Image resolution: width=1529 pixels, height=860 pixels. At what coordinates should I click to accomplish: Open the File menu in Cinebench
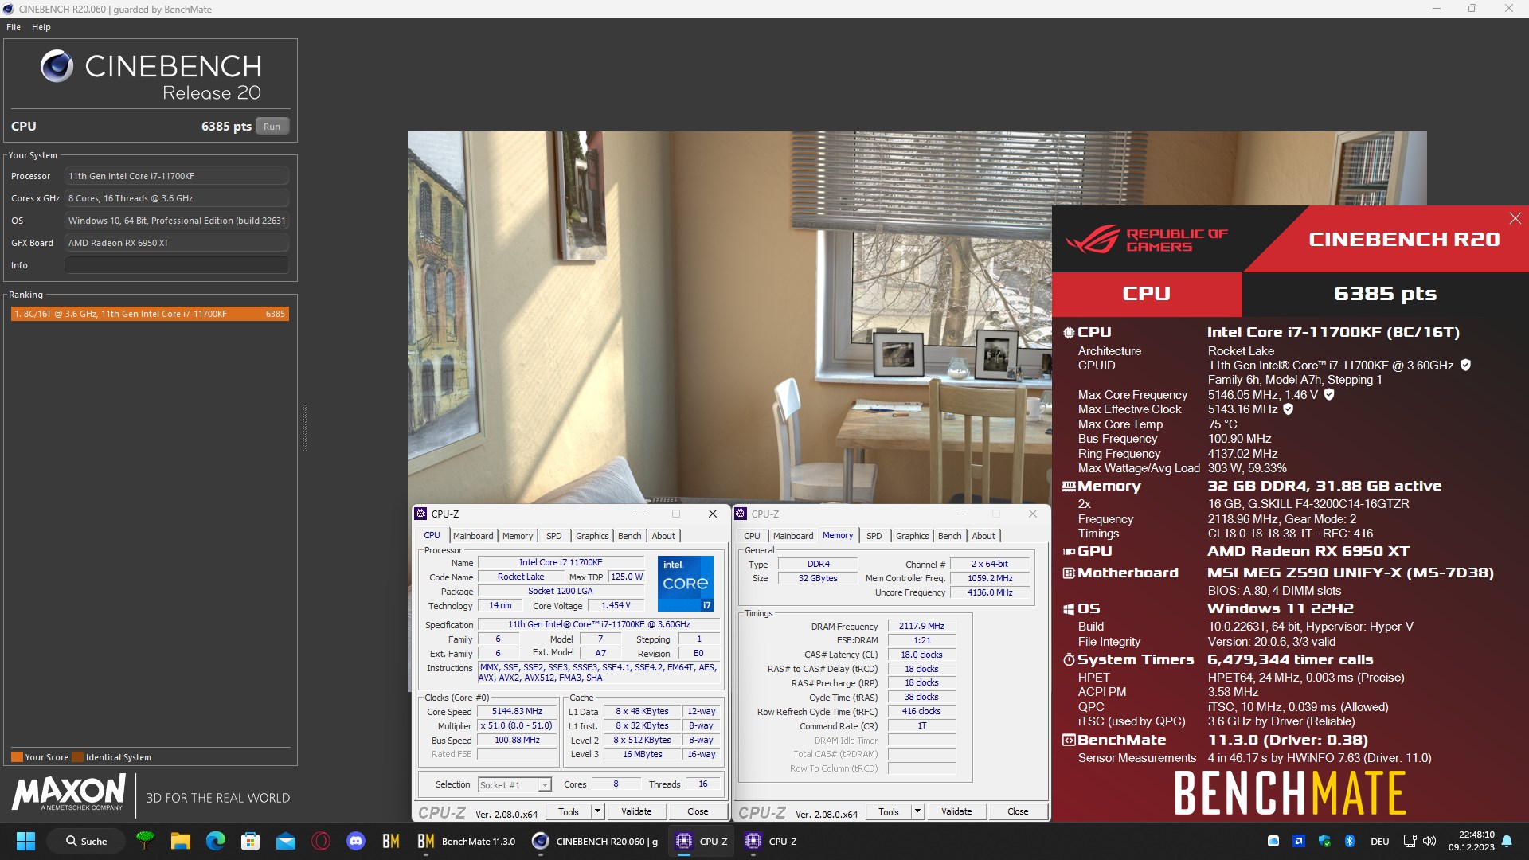14,27
